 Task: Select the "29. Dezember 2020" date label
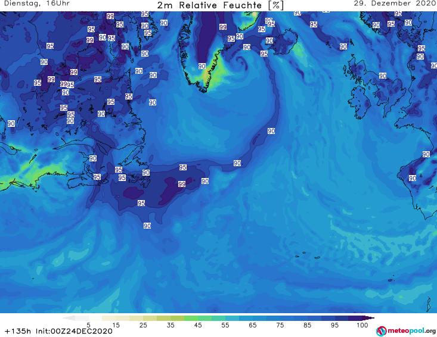point(394,4)
